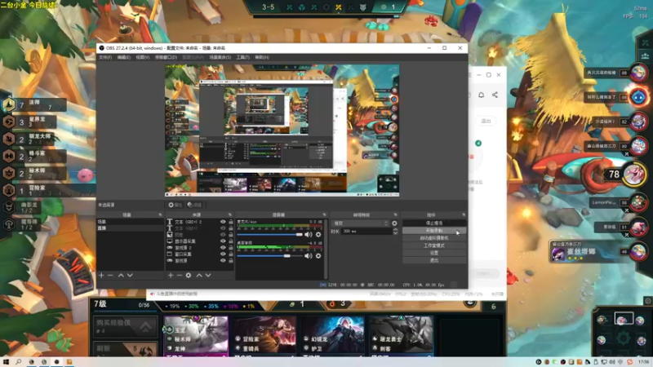Click the shop champion card with 幻镜龙 trait
653x367 pixels.
click(x=332, y=336)
